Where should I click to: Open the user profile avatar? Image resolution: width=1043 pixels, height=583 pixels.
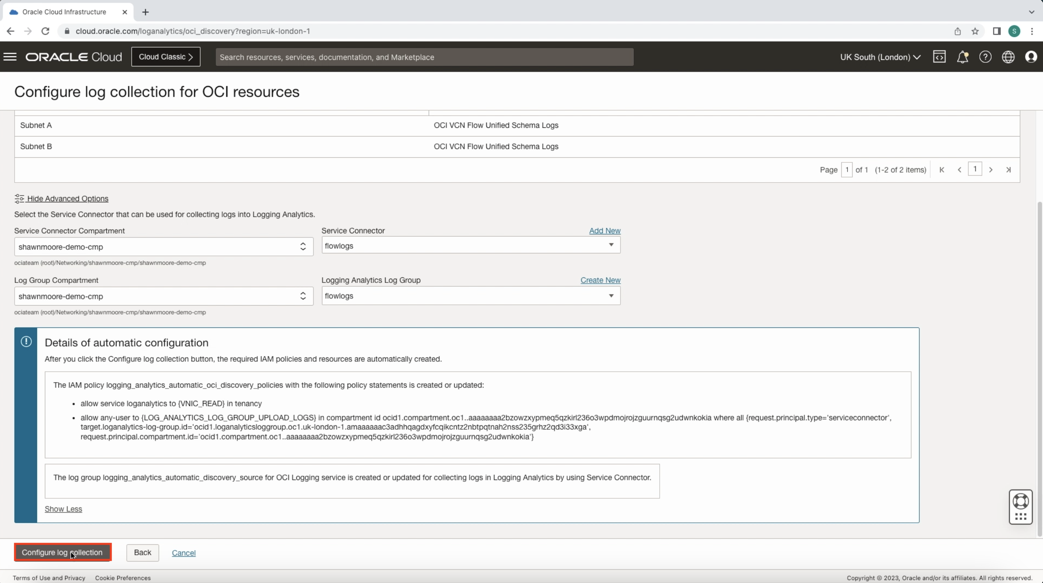pyautogui.click(x=1031, y=57)
